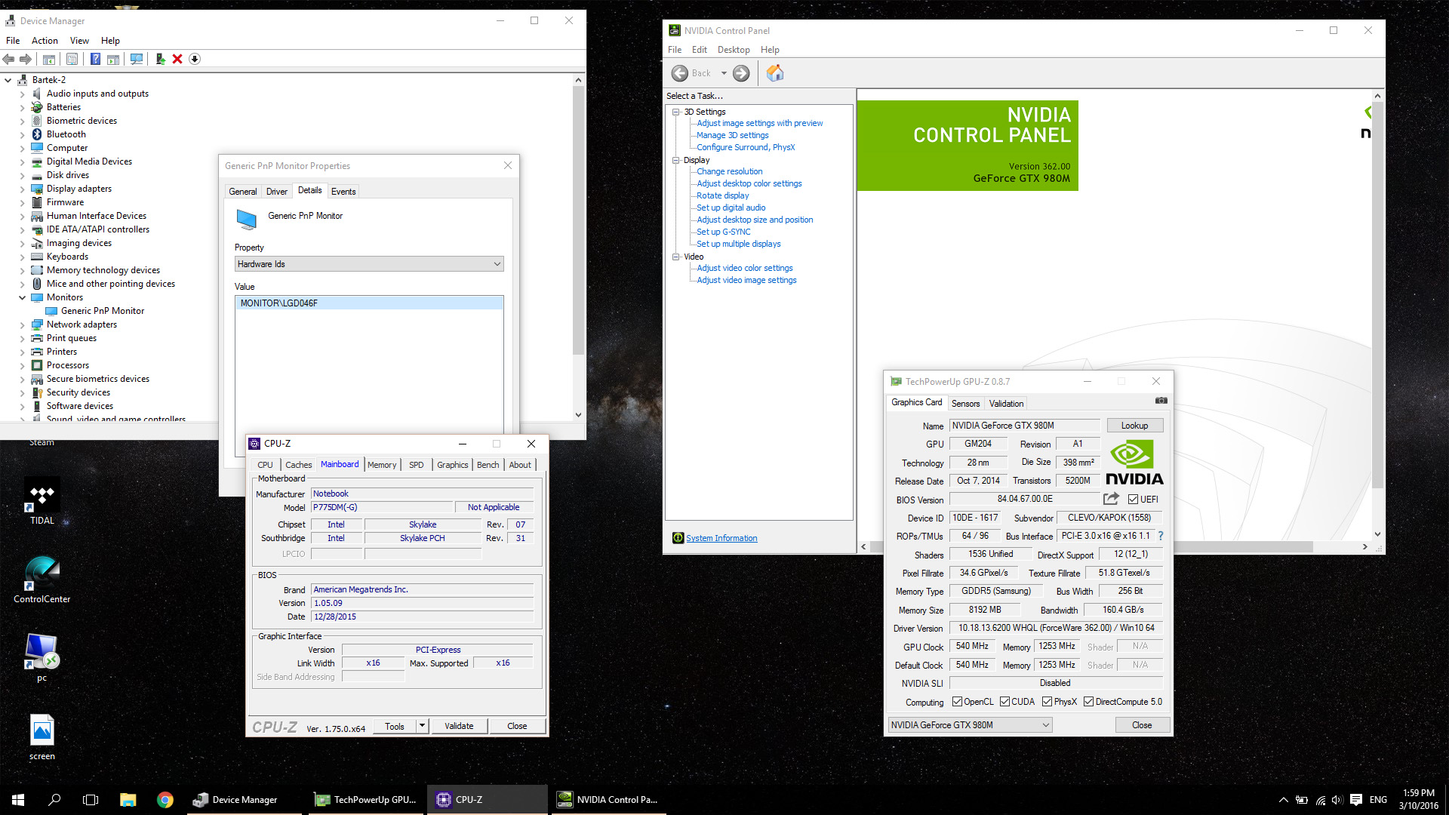Switch to the Graphics tab in CPU-Z
The height and width of the screenshot is (815, 1449).
(x=453, y=465)
